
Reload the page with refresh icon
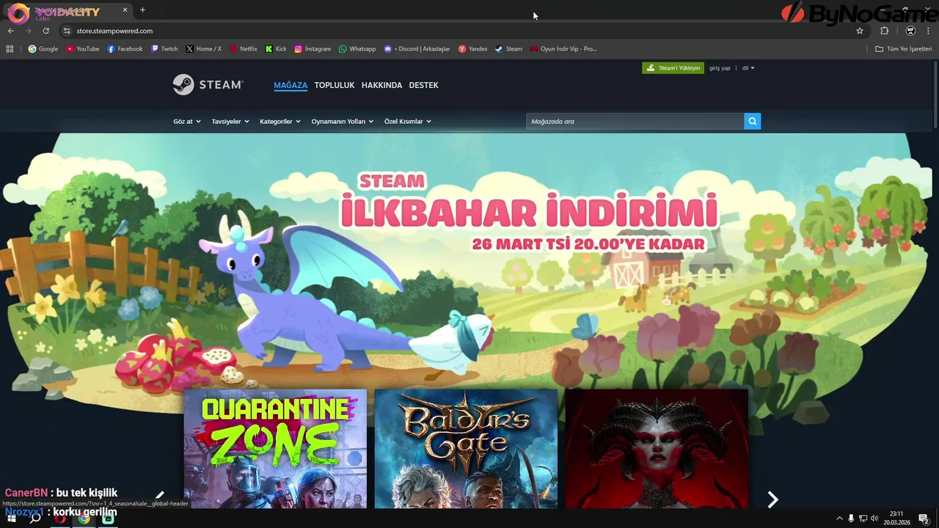pyautogui.click(x=45, y=31)
